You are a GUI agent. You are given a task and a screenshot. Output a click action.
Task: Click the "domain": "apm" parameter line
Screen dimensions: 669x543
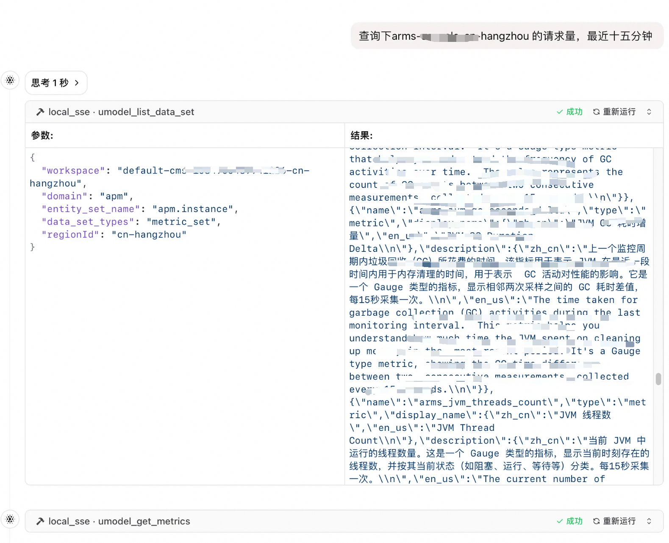click(88, 196)
